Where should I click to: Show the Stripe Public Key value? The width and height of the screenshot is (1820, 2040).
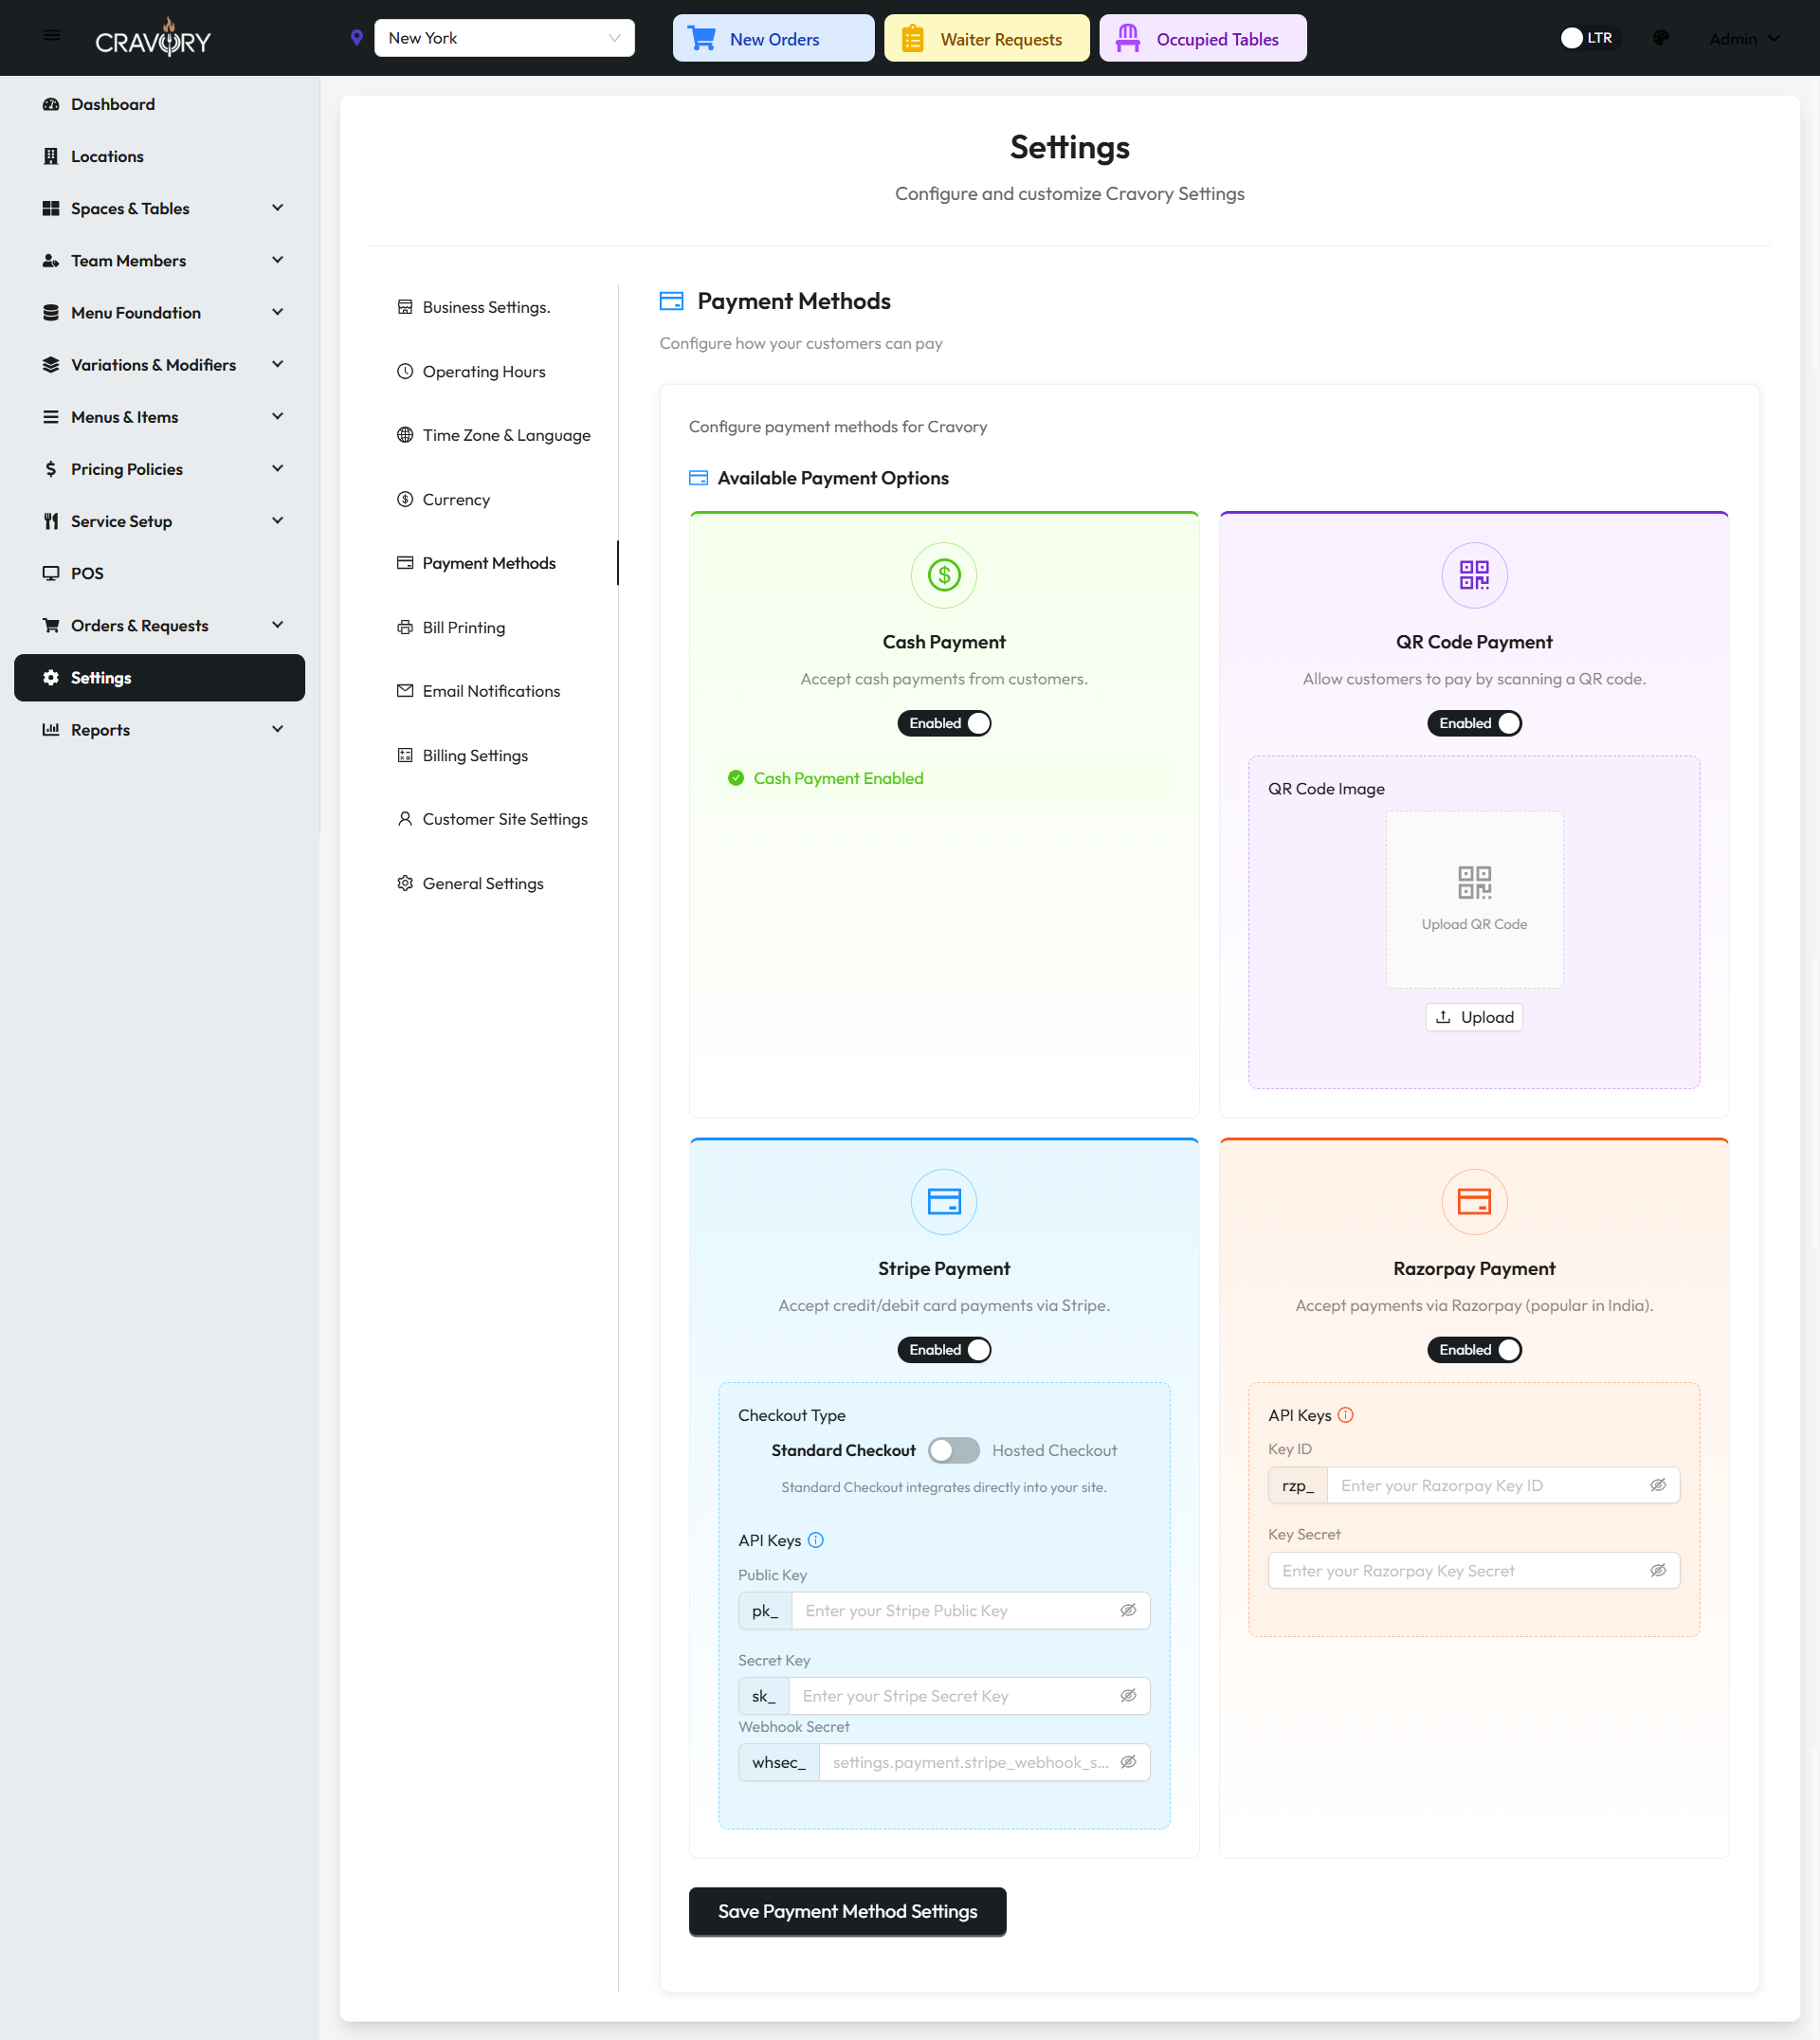pyautogui.click(x=1128, y=1610)
